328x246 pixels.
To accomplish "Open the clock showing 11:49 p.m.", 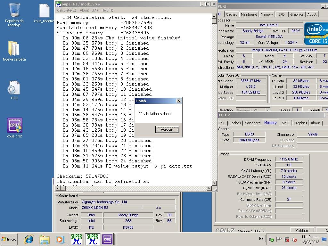I will [x=310, y=239].
